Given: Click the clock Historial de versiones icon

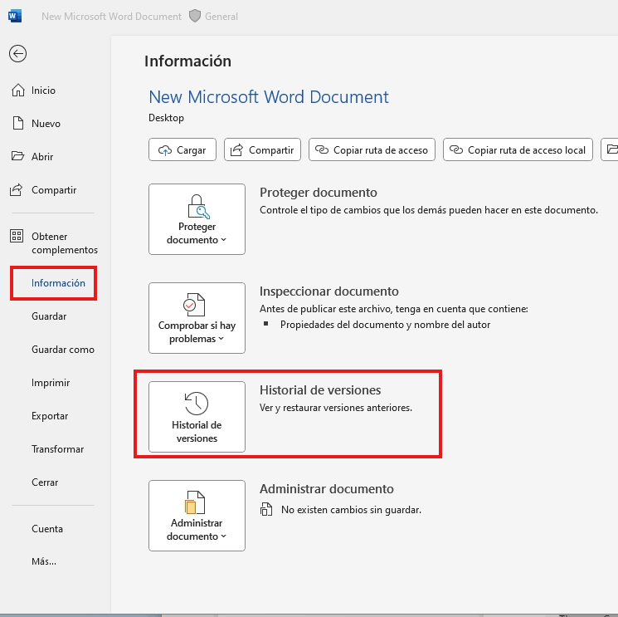Looking at the screenshot, I should coord(197,404).
